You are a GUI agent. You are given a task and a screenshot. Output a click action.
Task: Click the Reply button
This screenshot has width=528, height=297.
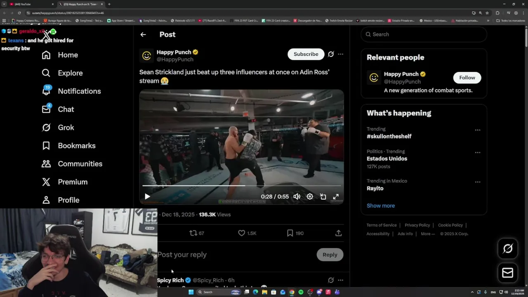pos(330,255)
